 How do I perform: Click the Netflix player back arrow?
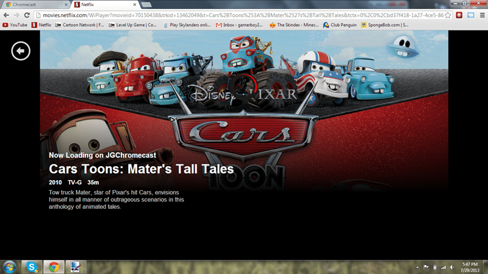tap(21, 51)
